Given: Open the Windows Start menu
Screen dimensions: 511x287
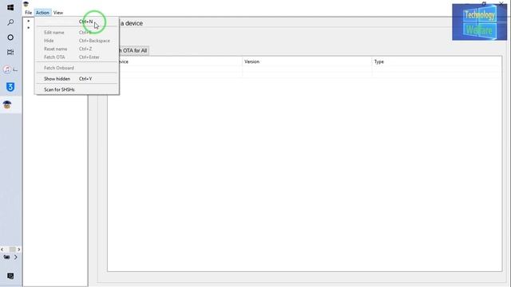Looking at the screenshot, I should (10, 7).
